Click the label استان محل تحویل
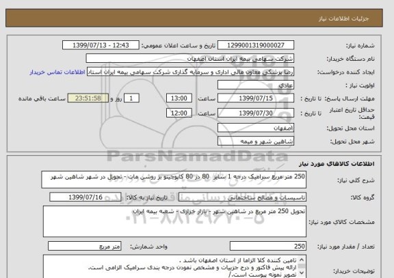394x278 pixels. (x=350, y=128)
